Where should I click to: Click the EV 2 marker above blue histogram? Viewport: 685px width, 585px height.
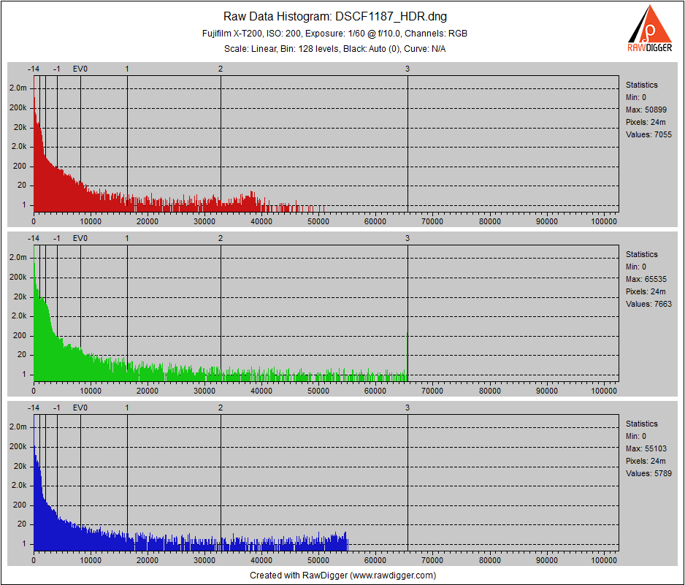pyautogui.click(x=221, y=408)
